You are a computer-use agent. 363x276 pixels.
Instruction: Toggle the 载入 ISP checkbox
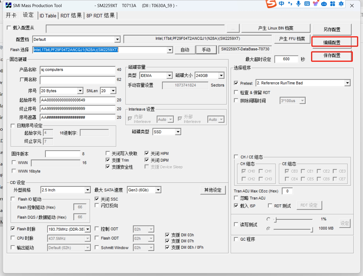tap(236, 206)
